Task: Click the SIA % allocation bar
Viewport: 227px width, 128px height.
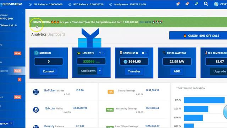Action: [204, 100]
